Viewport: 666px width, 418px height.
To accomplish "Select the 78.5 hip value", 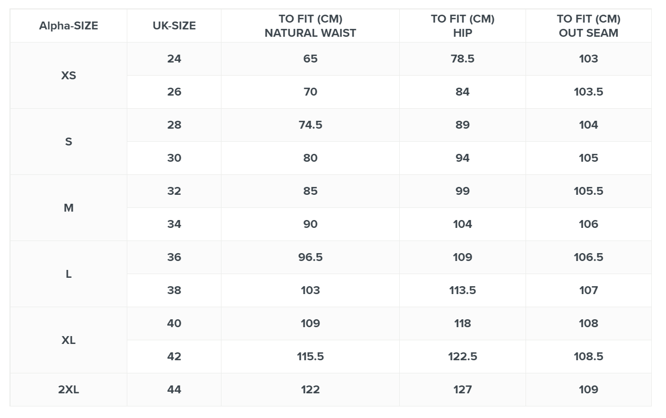I will click(x=462, y=58).
